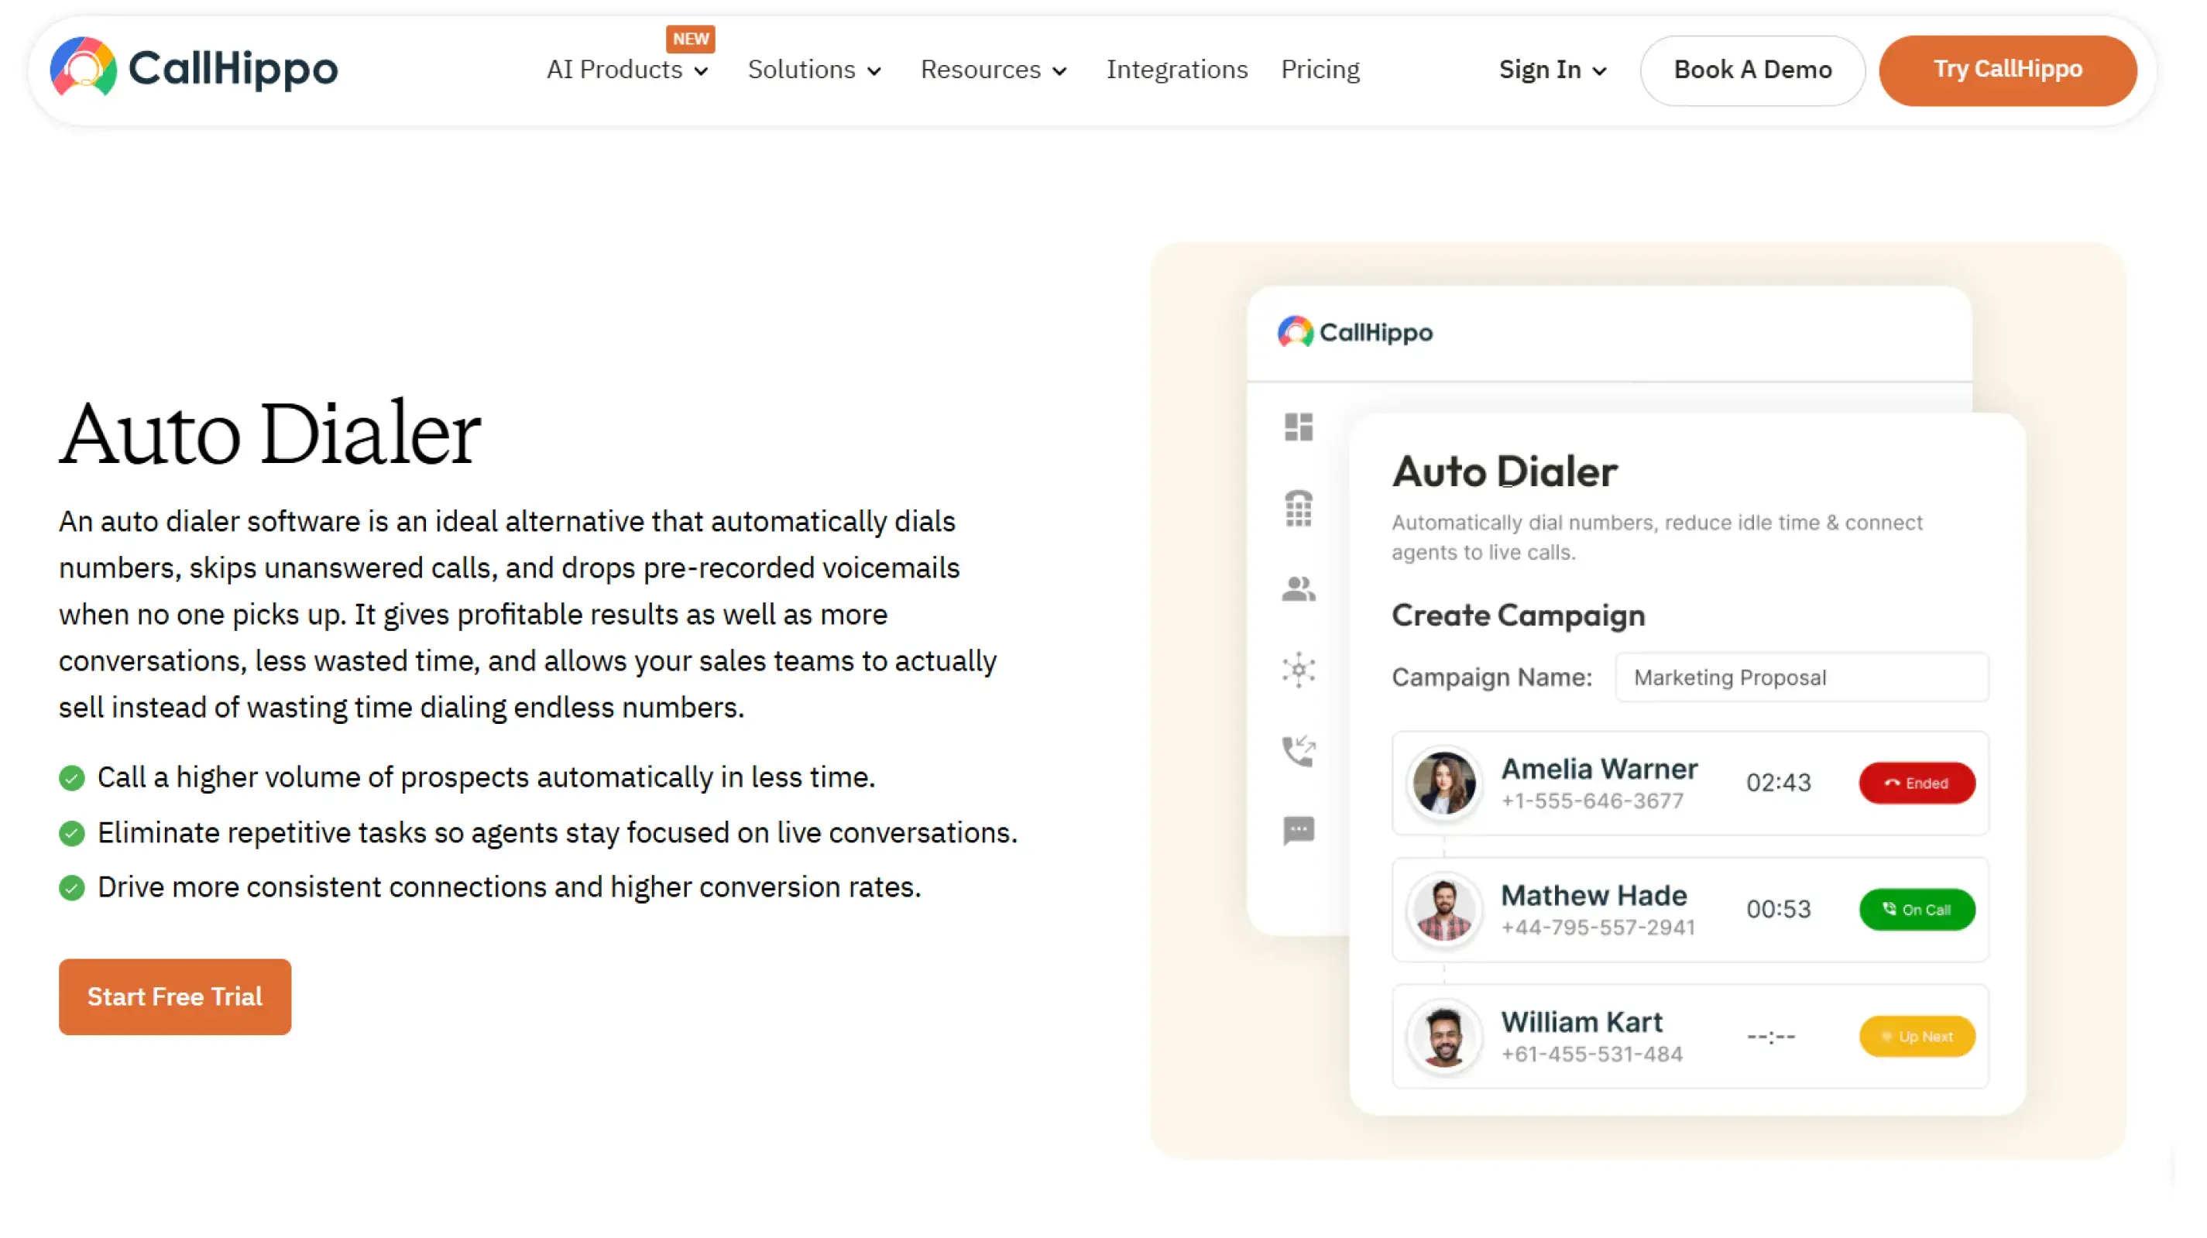Click the 'Campaign Name:' label
Image resolution: width=2207 pixels, height=1238 pixels.
coord(1491,677)
